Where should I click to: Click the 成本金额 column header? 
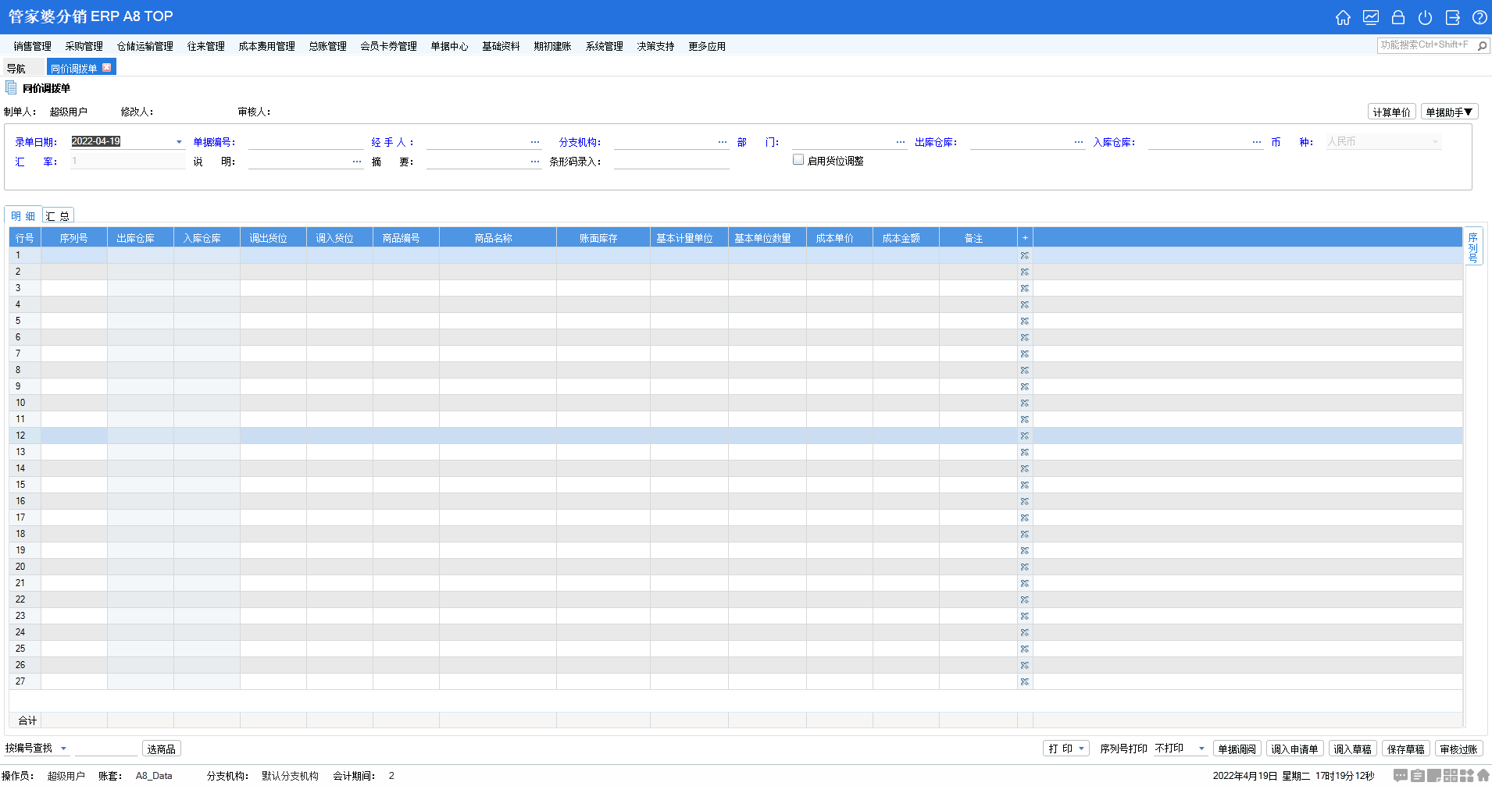tap(905, 238)
